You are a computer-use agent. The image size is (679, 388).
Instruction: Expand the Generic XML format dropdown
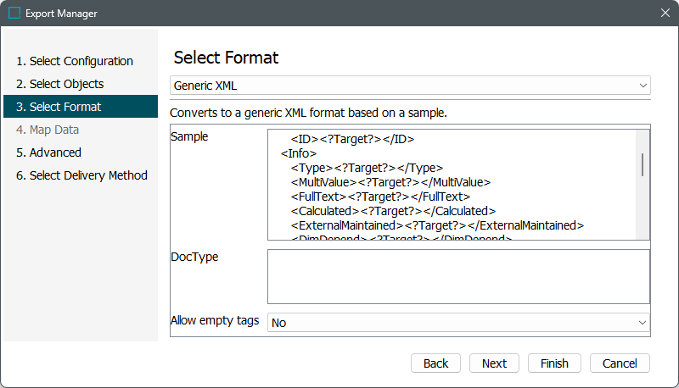pyautogui.click(x=410, y=86)
